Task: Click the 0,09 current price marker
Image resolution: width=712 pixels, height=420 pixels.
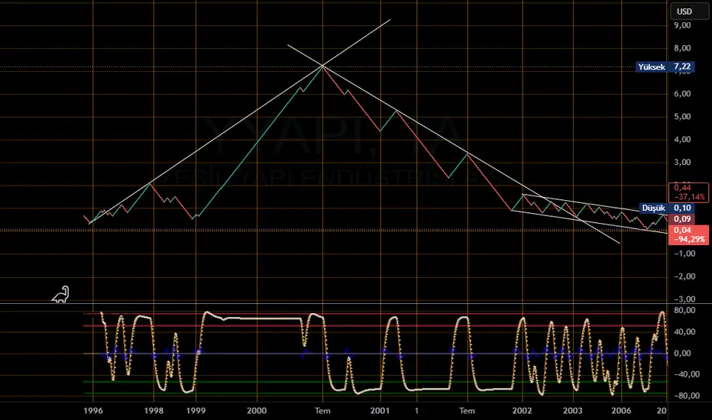Action: click(679, 219)
